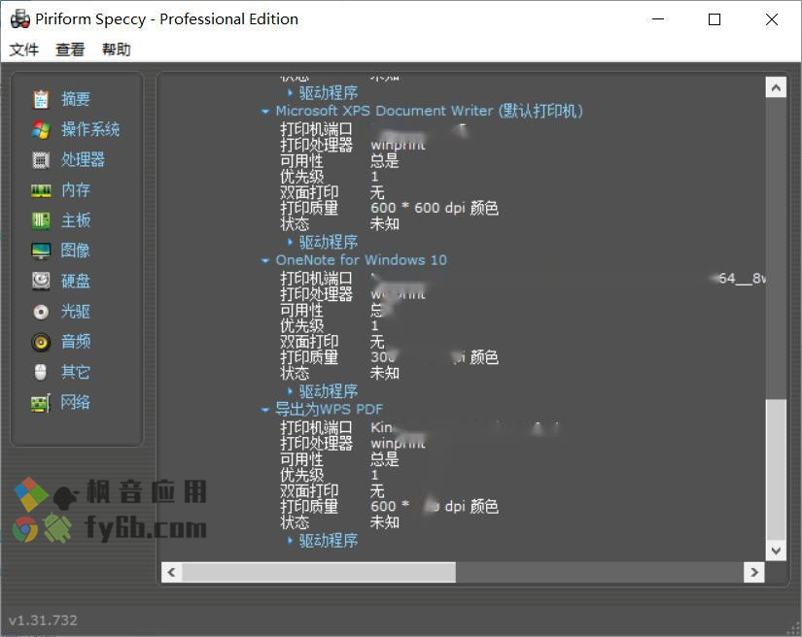Click the horizontal scrollbar thumb
Viewport: 802px width, 637px height.
point(319,572)
